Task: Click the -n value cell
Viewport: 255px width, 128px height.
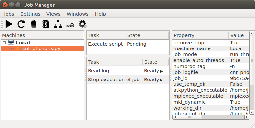Action: point(232,66)
